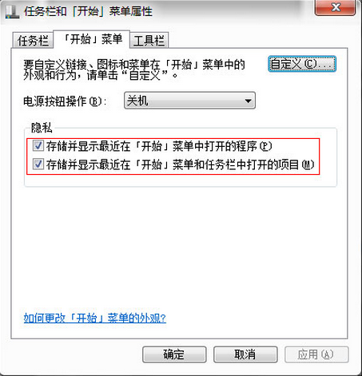Viewport: 362px width, 376px height.
Task: Click the 应用(A) button
Action: (316, 354)
